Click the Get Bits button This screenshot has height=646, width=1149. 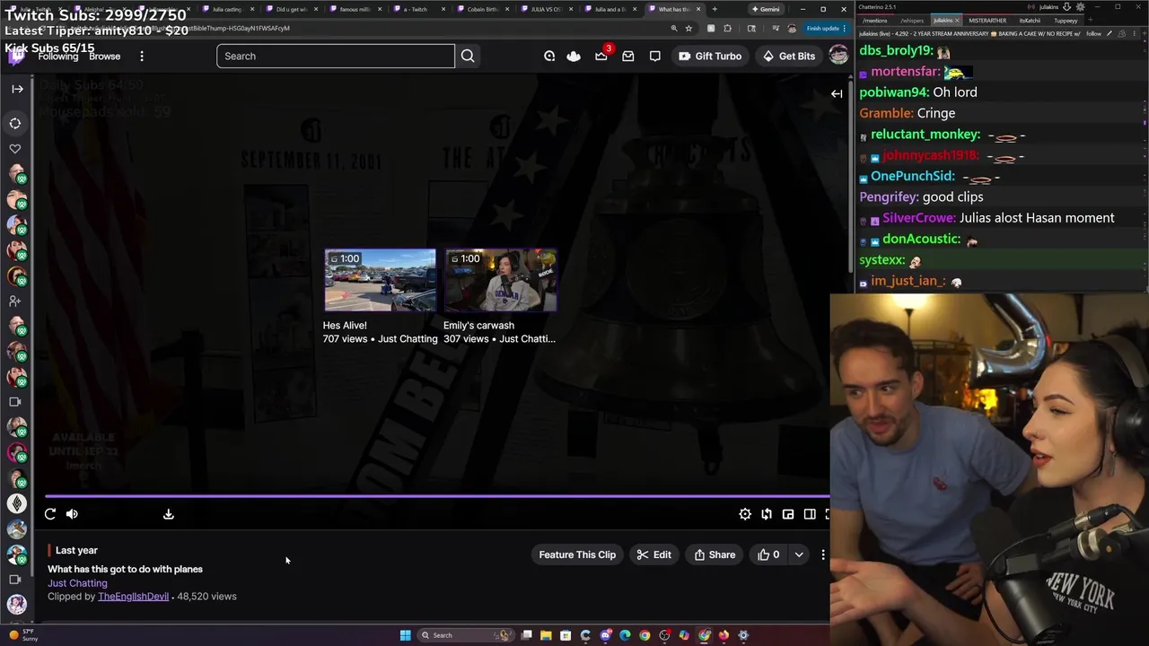click(x=789, y=56)
